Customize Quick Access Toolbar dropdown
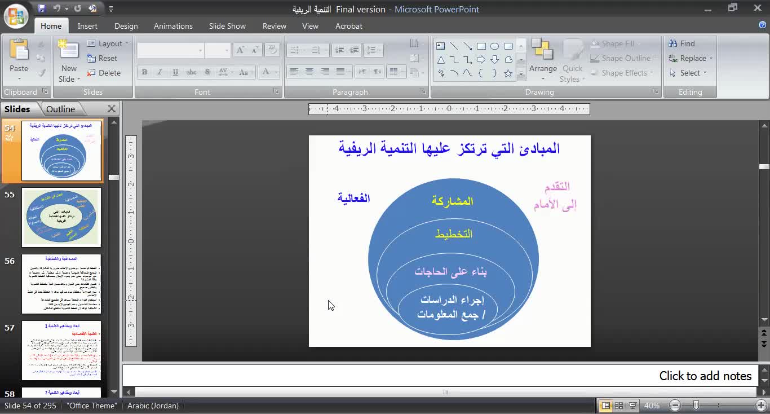Image resolution: width=770 pixels, height=414 pixels. (x=111, y=8)
